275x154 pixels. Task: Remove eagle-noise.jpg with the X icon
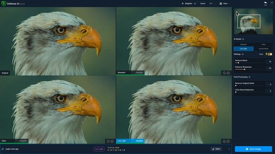pos(229,149)
